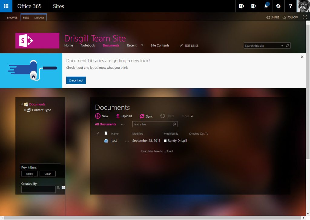The width and height of the screenshot is (310, 220).
Task: Click the test file type icon
Action: [x=106, y=141]
